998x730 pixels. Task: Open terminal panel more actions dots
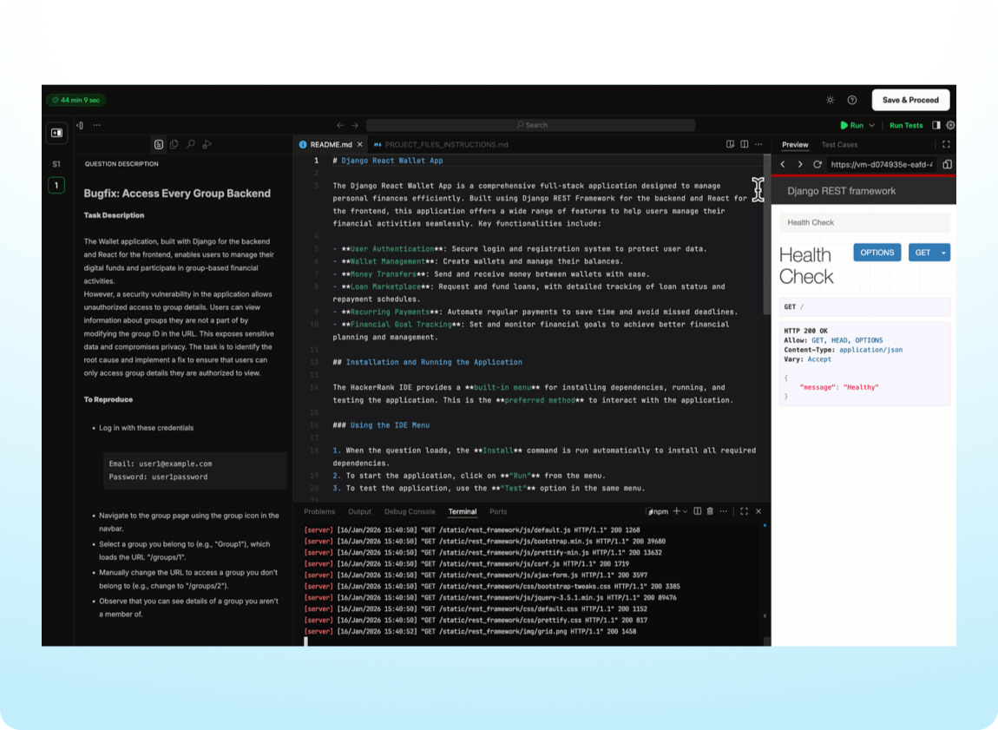point(724,511)
